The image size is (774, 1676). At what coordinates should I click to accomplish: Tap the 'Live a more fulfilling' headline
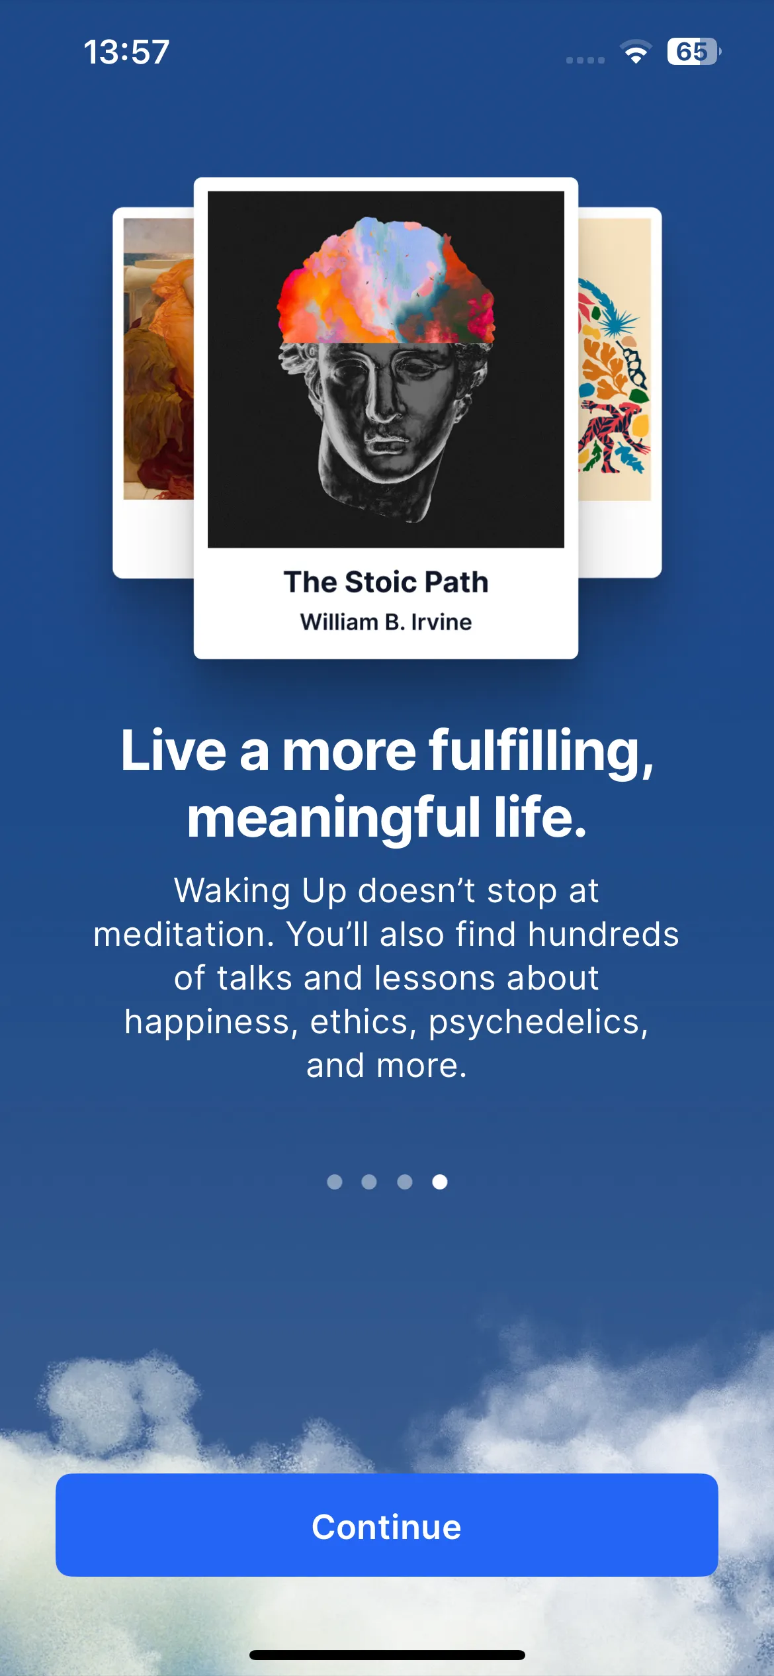[x=387, y=784]
